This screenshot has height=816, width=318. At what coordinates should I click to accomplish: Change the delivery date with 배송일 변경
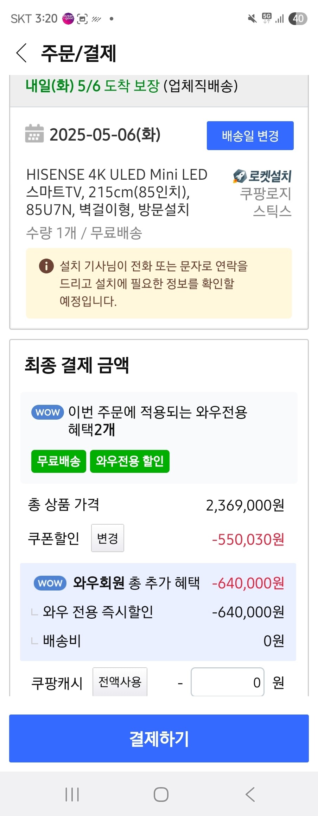click(x=250, y=136)
